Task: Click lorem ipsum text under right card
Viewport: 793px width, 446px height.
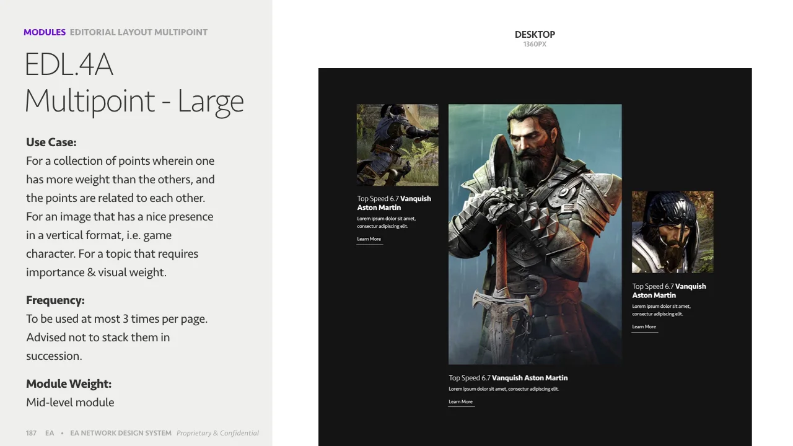Action: (x=662, y=310)
